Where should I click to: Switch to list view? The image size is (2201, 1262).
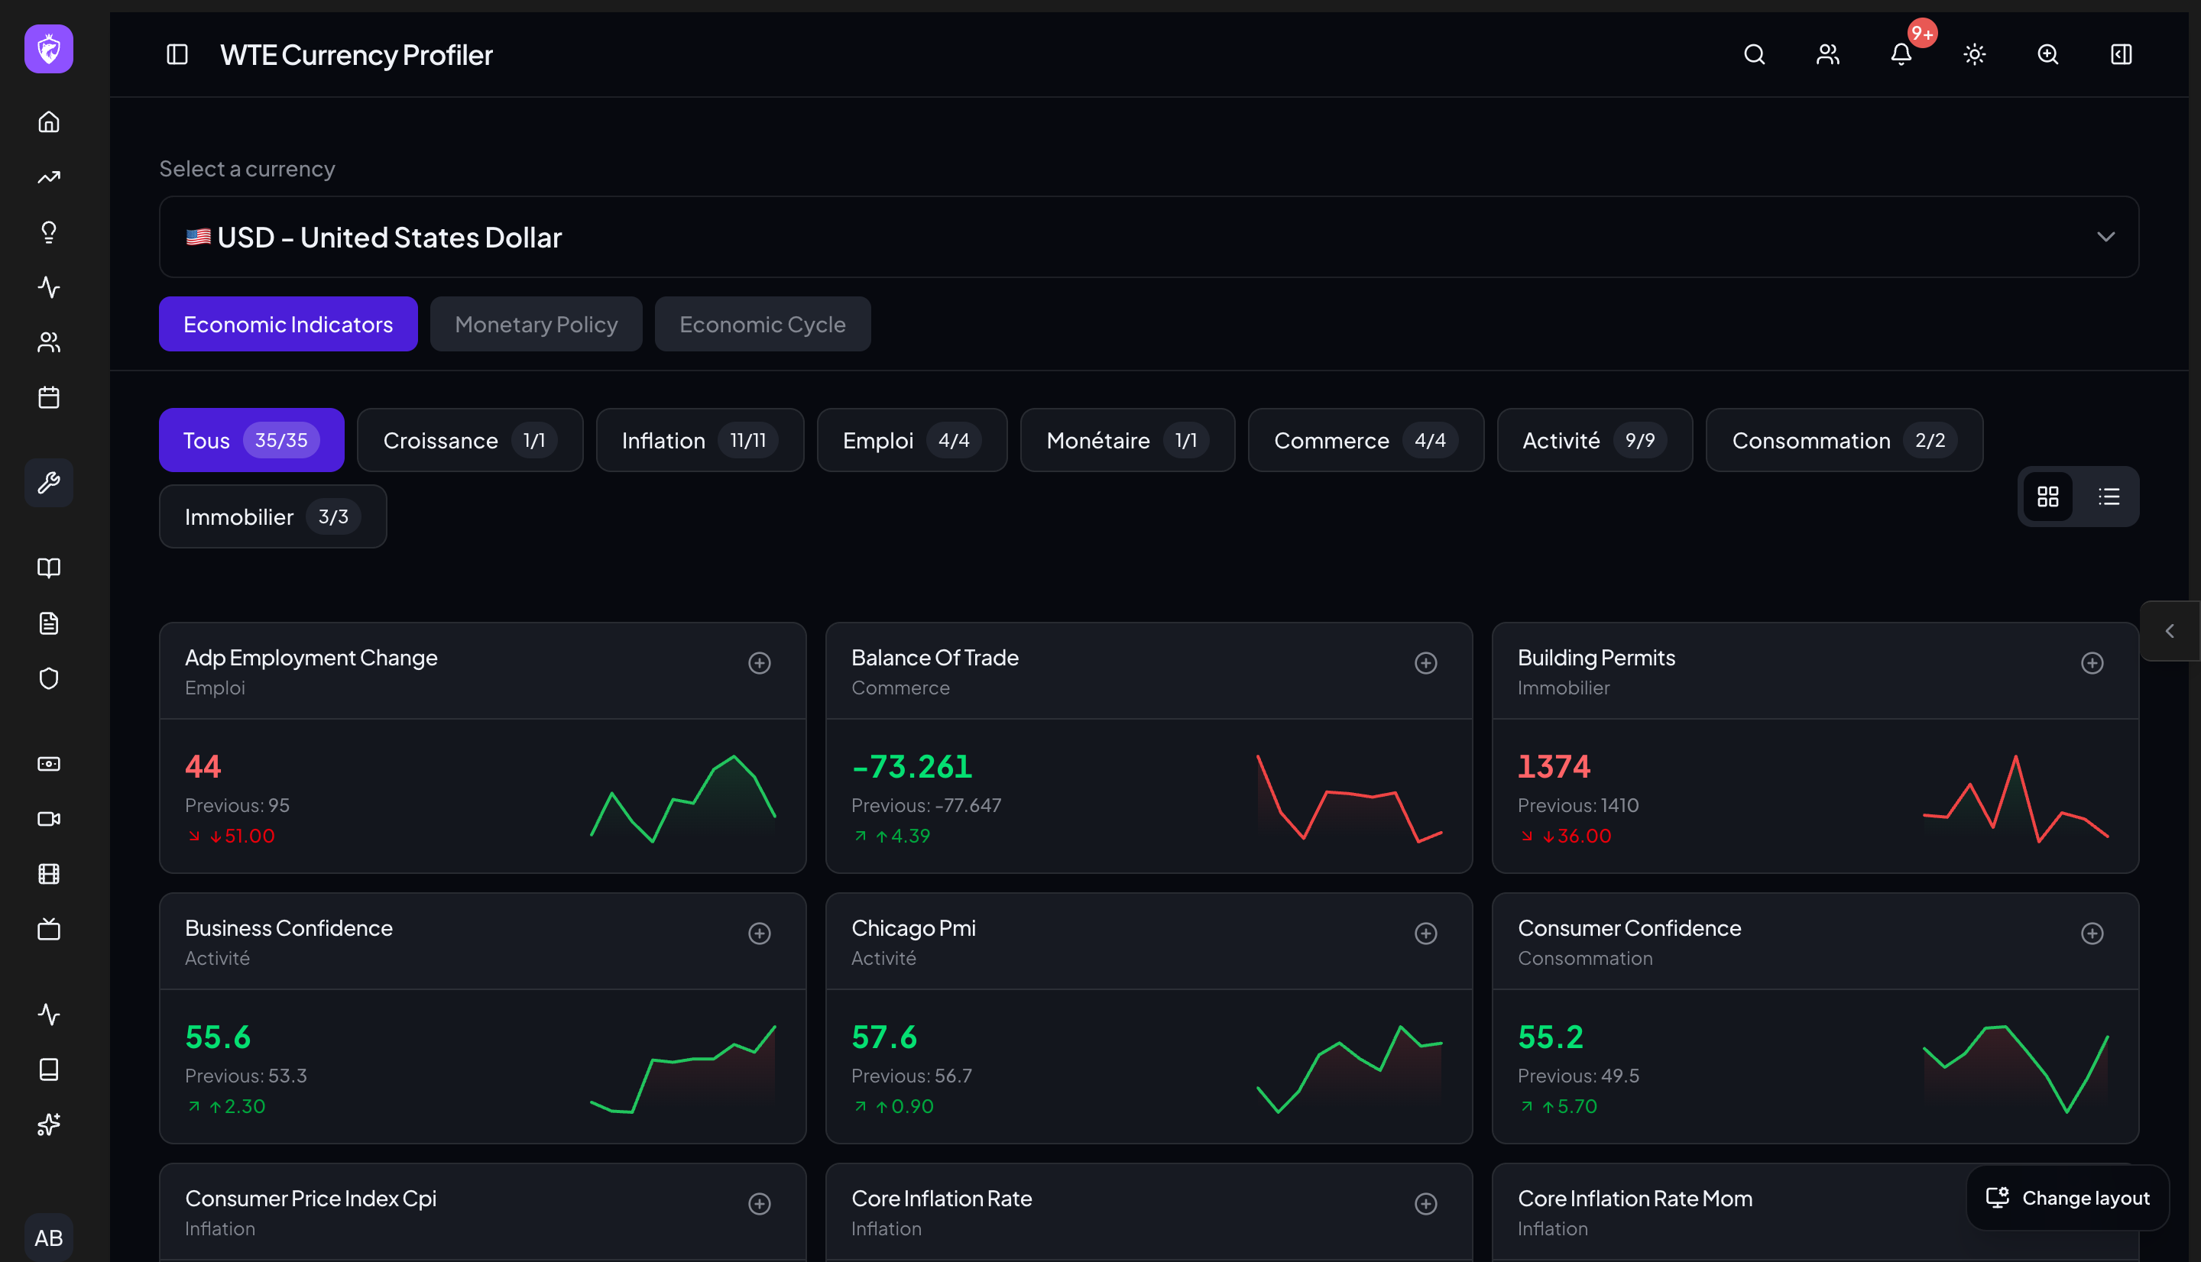(x=2109, y=497)
